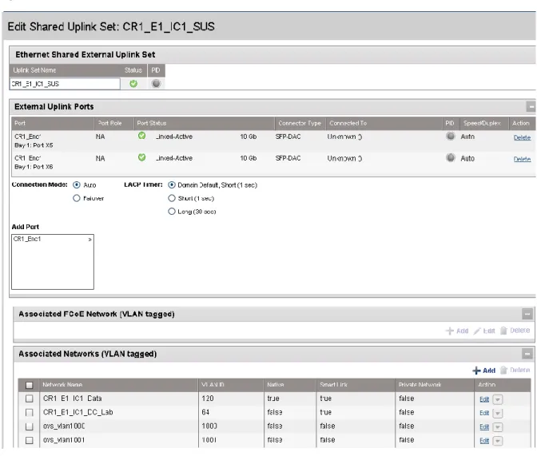Click the Connector Type column header
537x456 pixels.
coord(300,123)
